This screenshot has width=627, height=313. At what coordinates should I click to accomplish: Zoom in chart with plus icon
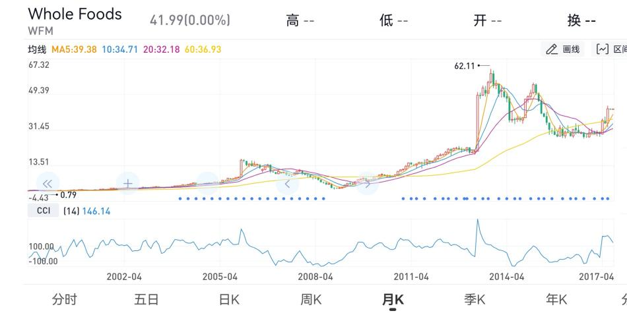[128, 183]
